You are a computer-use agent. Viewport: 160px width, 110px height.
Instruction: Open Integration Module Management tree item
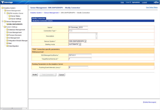[18, 40]
